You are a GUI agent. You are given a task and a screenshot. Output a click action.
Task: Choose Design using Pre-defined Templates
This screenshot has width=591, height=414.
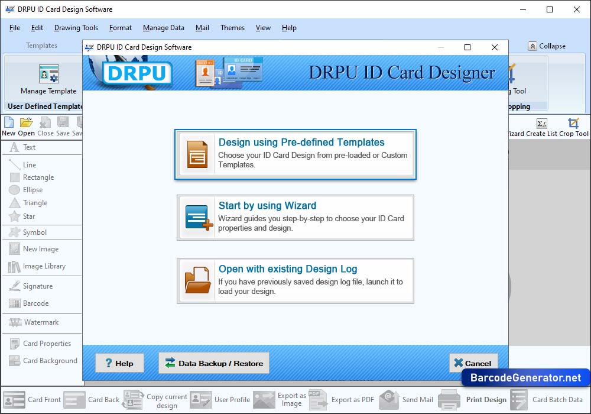295,154
